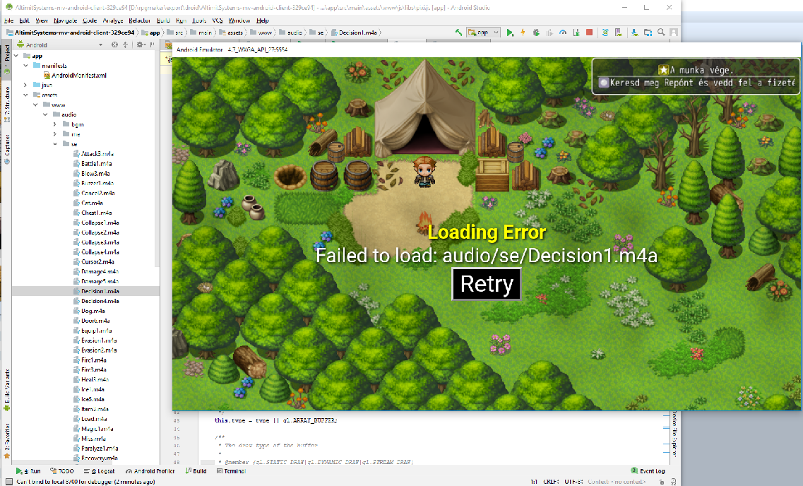803x486 pixels.
Task: Open the app run configuration dropdown
Action: pos(483,32)
